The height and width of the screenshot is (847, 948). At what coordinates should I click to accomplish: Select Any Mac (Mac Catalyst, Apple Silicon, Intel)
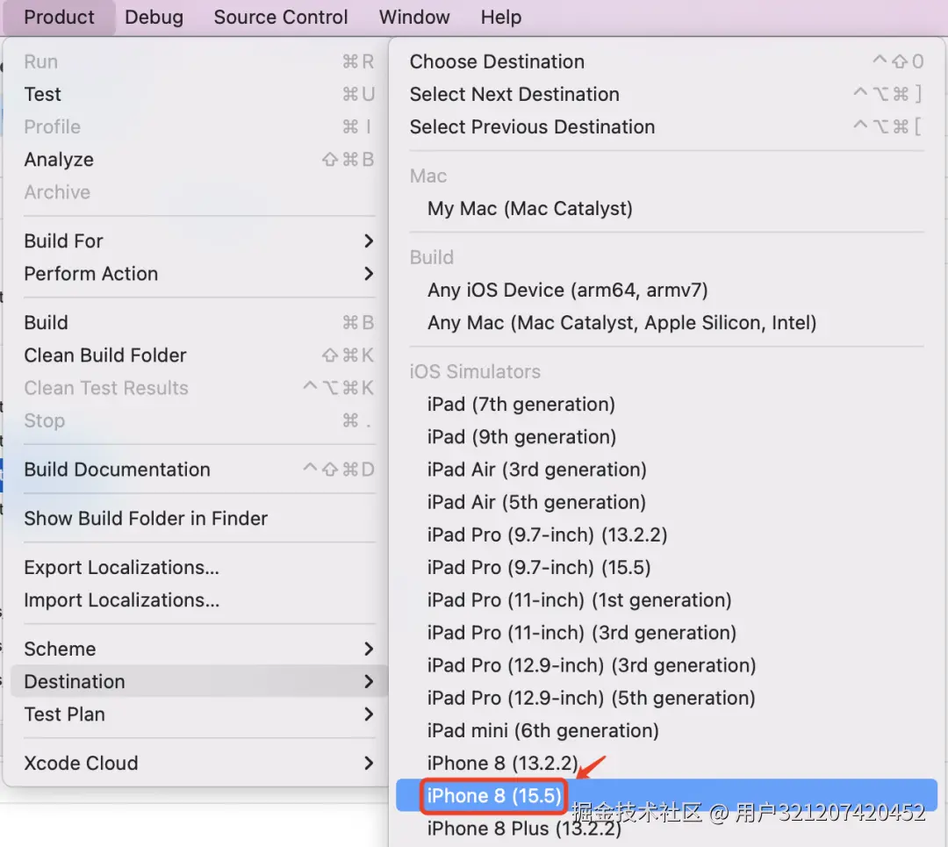(x=666, y=323)
